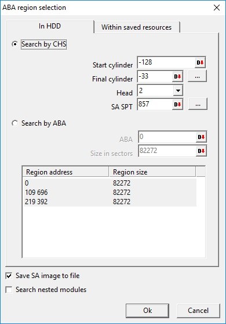Screen dimensions: 226x324
Task: Switch to the In HDD tab
Action: (x=50, y=26)
